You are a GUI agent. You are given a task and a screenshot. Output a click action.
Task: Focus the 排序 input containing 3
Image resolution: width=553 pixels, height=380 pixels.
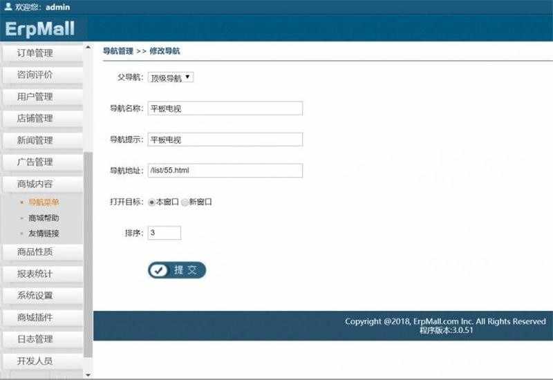pos(165,233)
